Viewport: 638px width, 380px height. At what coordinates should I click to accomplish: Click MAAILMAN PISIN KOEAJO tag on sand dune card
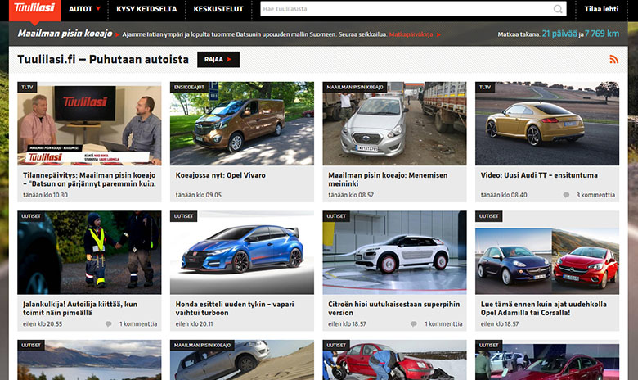pos(202,346)
